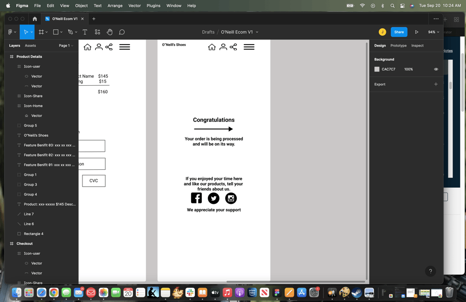
Task: Click Export plus to add export setting
Action: tap(436, 84)
